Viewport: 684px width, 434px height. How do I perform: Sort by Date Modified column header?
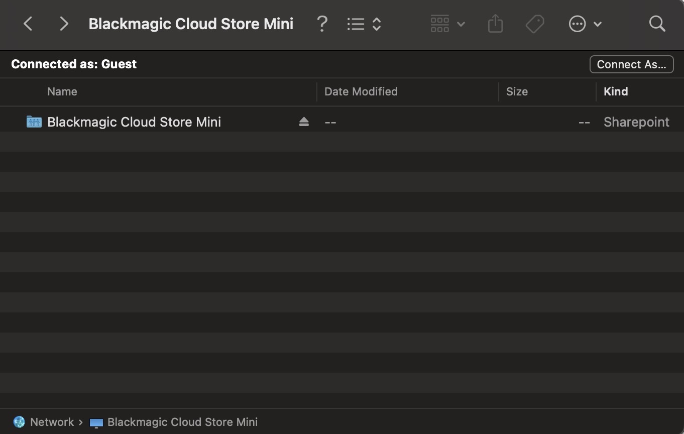point(361,91)
